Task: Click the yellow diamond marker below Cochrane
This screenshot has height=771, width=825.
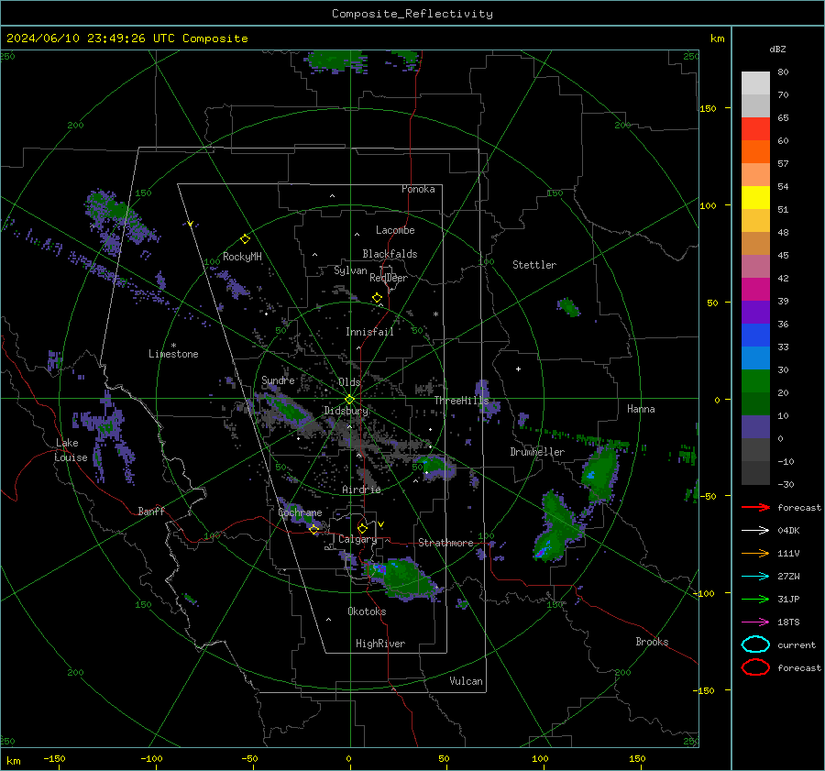Action: (x=314, y=530)
